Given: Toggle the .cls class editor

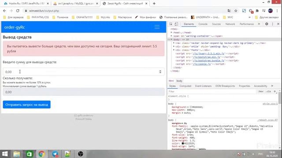Looking at the screenshot, I should click(x=268, y=91).
